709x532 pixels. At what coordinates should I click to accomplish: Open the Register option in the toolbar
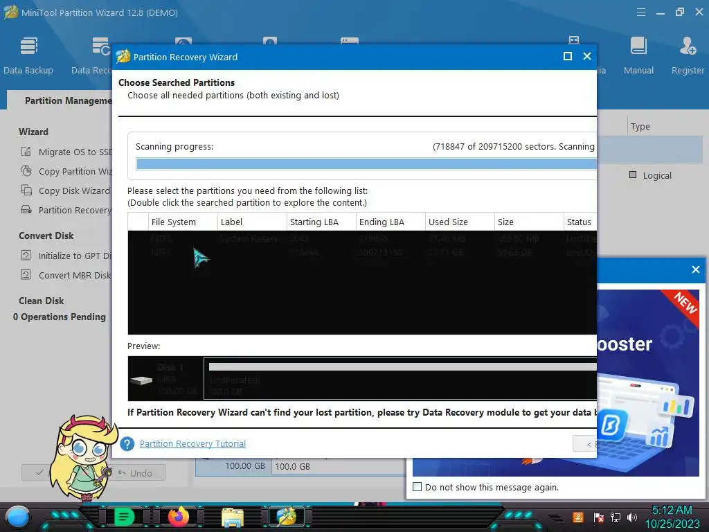click(688, 55)
